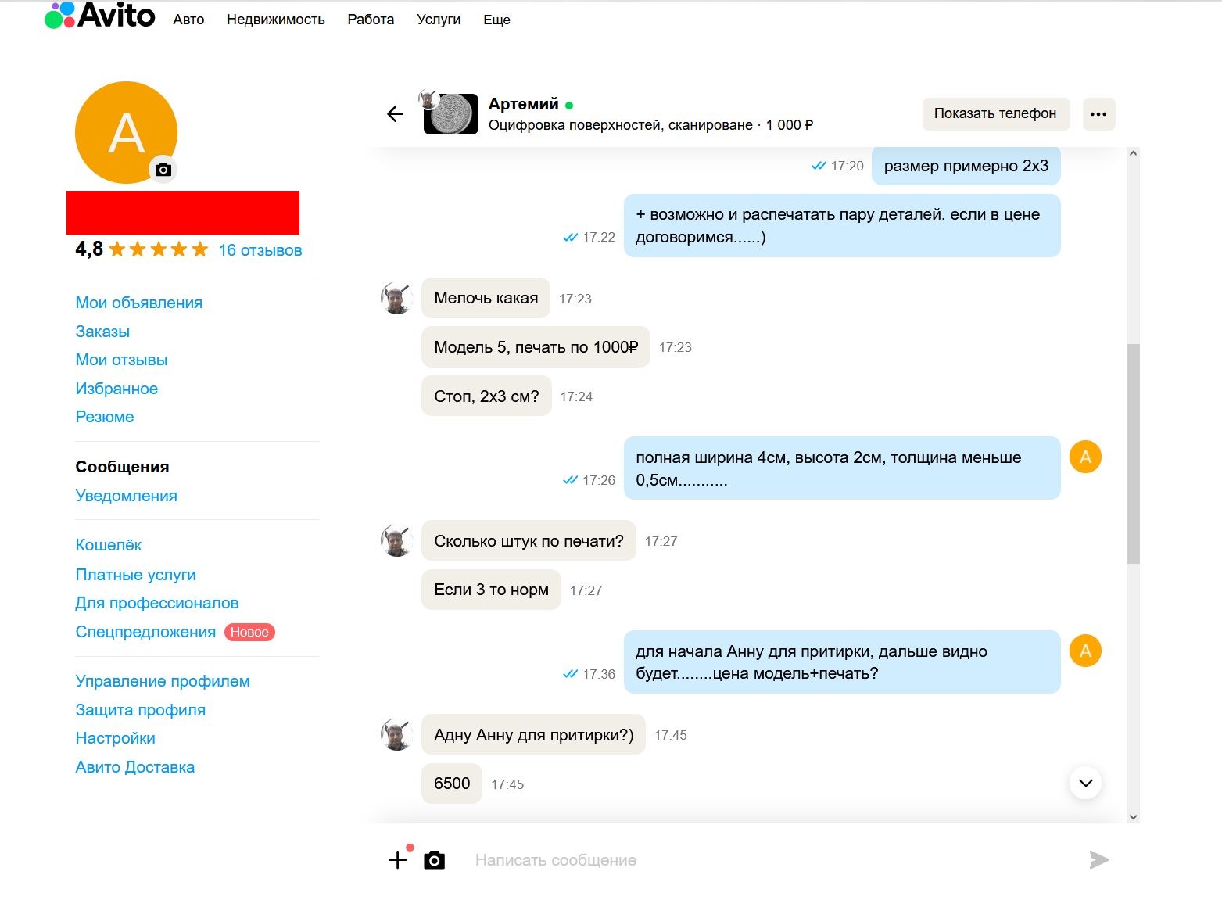Click the coin listing thumbnail
This screenshot has width=1222, height=918.
click(x=451, y=114)
